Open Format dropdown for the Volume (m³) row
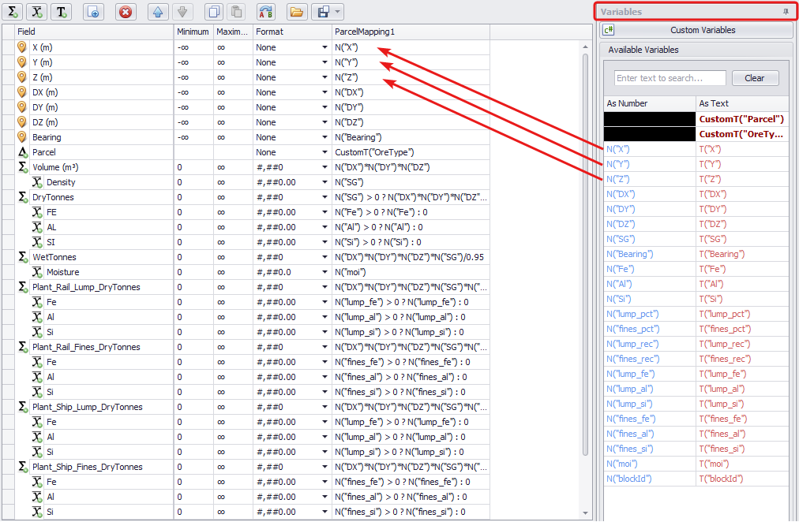Image resolution: width=799 pixels, height=522 pixels. pos(324,168)
